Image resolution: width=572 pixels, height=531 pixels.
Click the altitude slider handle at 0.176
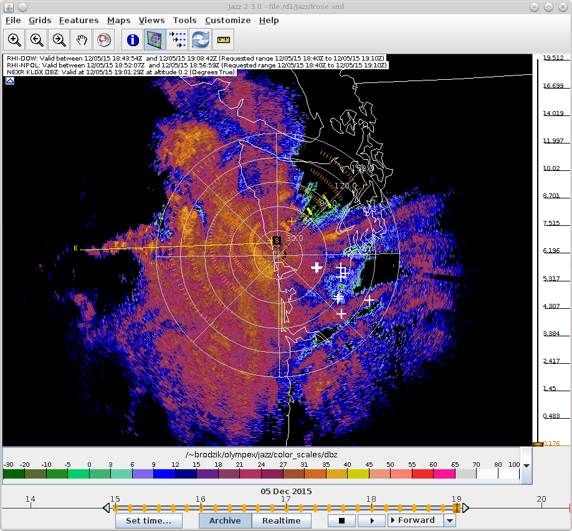(538, 444)
